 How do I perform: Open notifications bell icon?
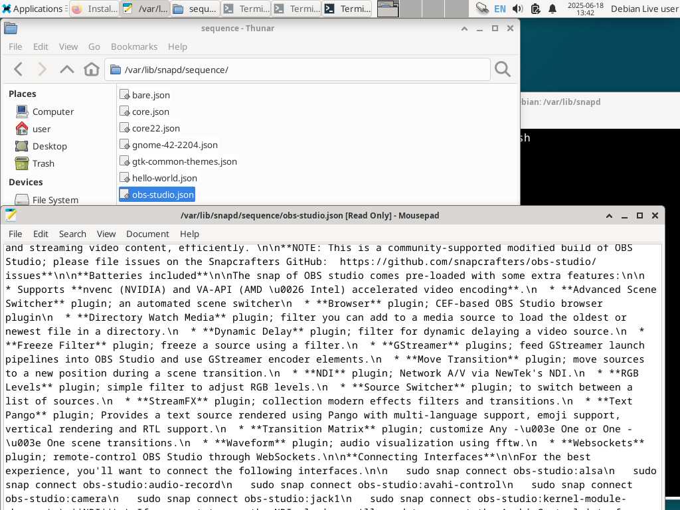552,9
